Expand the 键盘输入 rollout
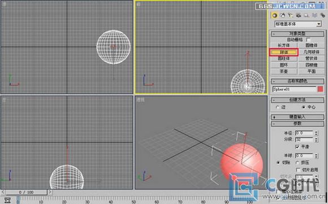Screen dimensions: 328x204 point(297,117)
